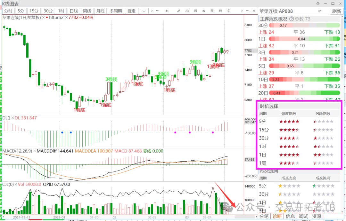
Task: Remove the TBturn2 indicator with its ×
Action: pos(66,17)
